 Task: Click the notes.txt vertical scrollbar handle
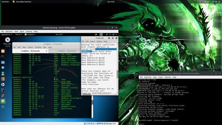[x=117, y=74]
